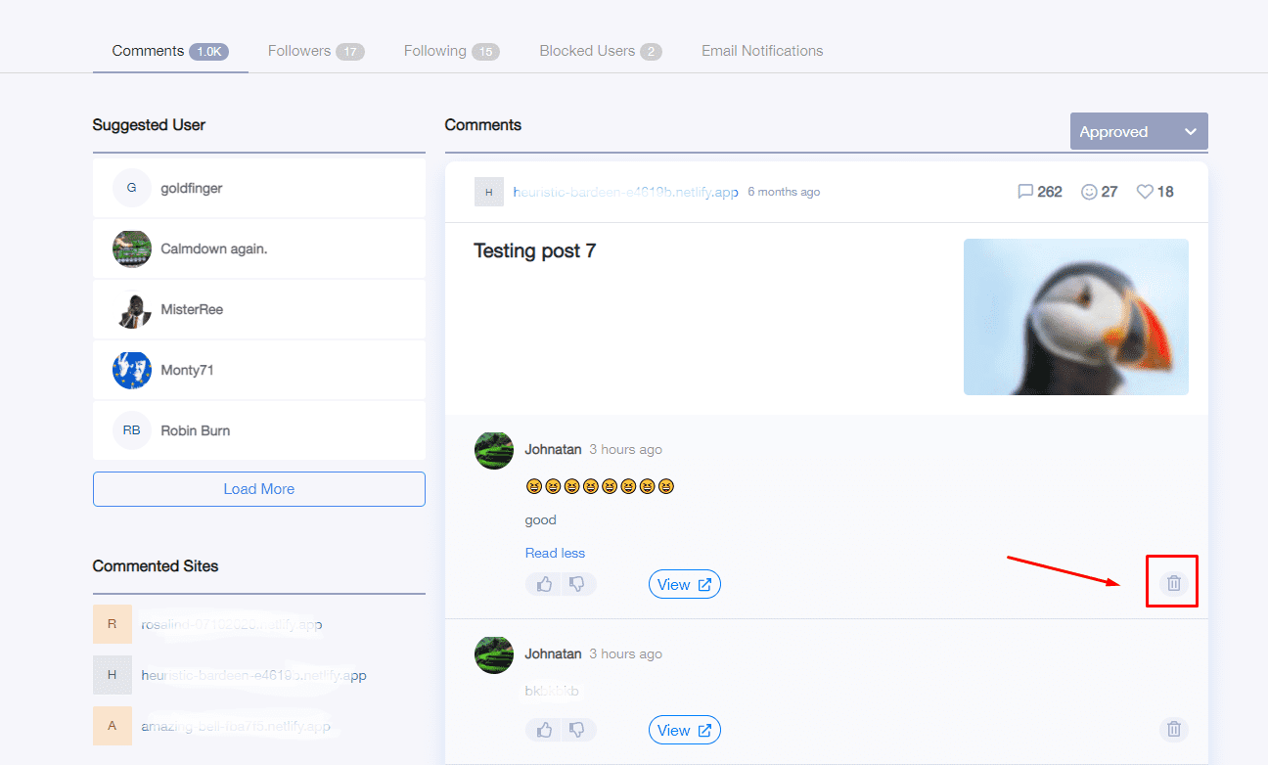Click the "good" comment text
The width and height of the screenshot is (1268, 765).
click(541, 519)
